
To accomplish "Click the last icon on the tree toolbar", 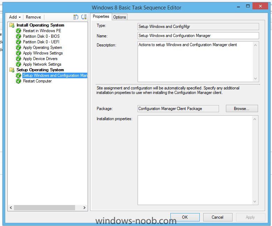I will pyautogui.click(x=84, y=17).
